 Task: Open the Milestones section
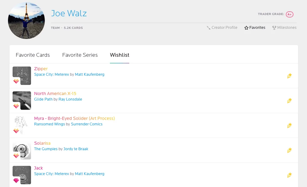(x=284, y=28)
